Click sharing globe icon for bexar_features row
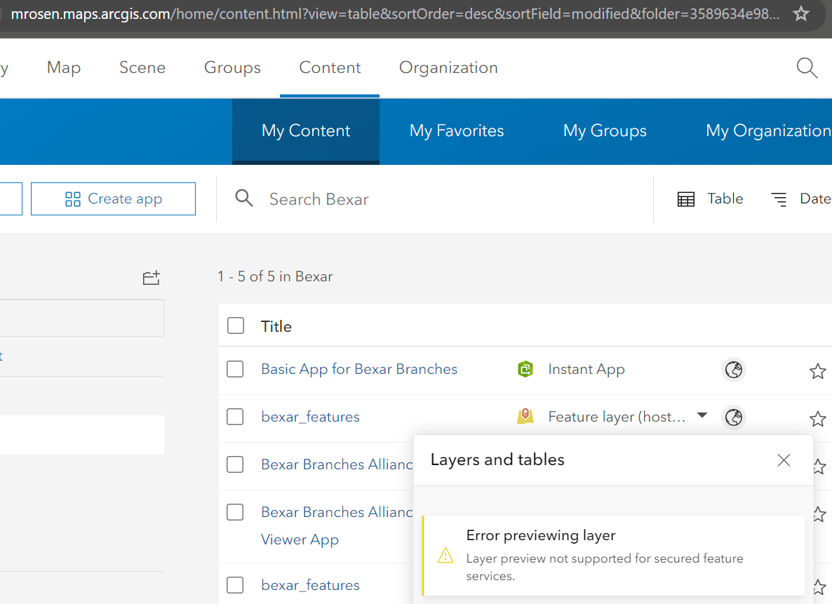The height and width of the screenshot is (604, 832). tap(734, 417)
